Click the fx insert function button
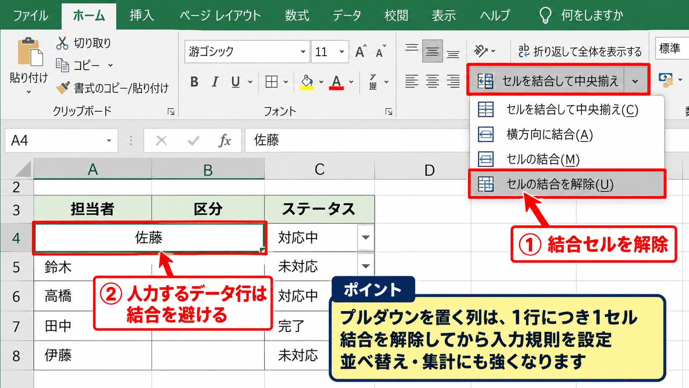This screenshot has height=388, width=689. (x=225, y=141)
